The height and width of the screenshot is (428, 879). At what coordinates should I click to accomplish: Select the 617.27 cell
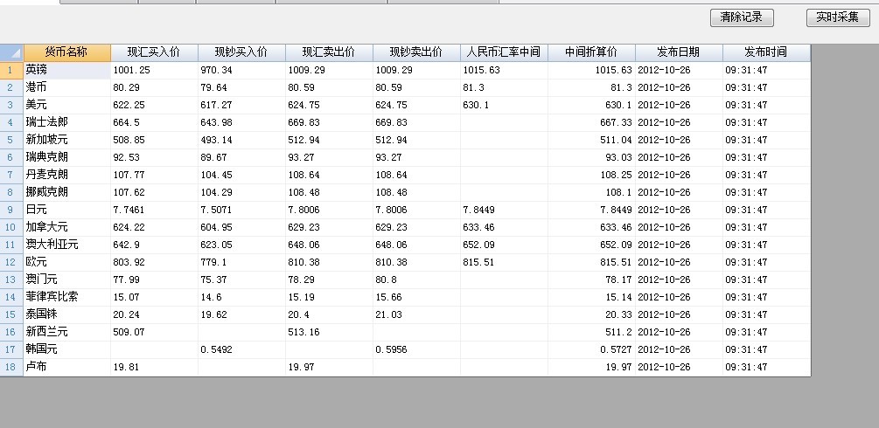pos(241,105)
